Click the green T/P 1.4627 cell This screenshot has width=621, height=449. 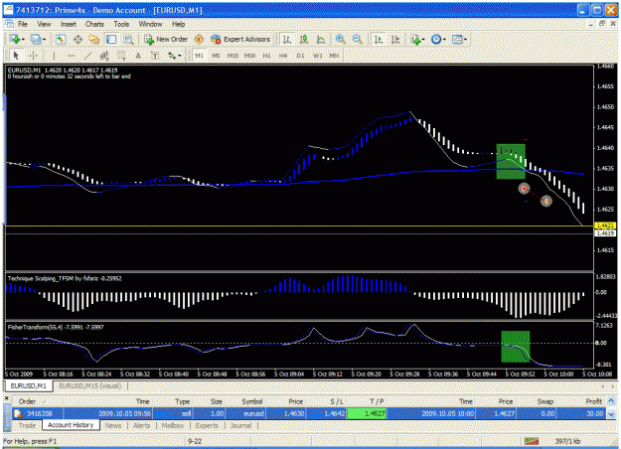point(367,414)
